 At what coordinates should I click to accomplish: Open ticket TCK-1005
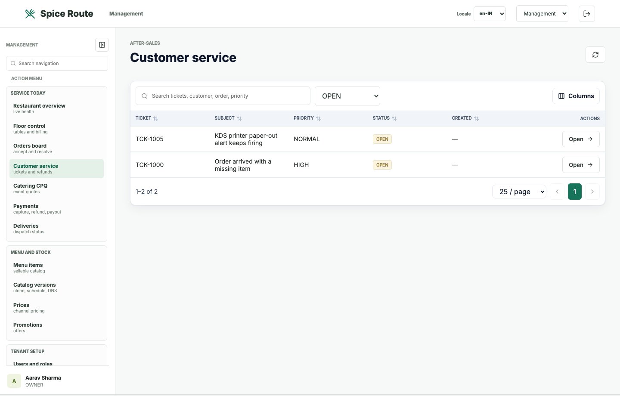tap(581, 139)
